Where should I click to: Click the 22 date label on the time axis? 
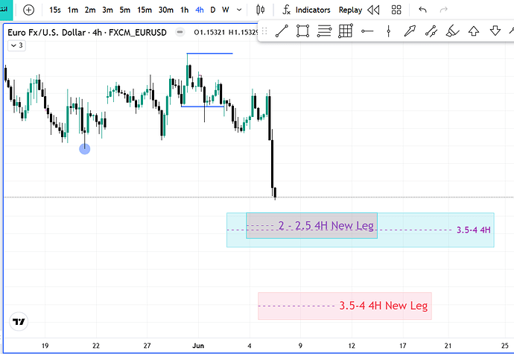tap(95, 346)
